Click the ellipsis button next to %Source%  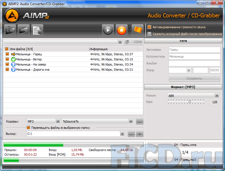coord(140,121)
